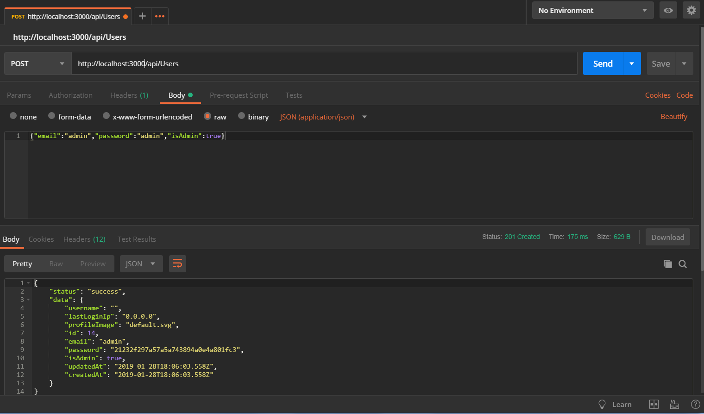Viewport: 704px width, 414px height.
Task: Expand Save button dropdown arrow
Action: click(684, 63)
